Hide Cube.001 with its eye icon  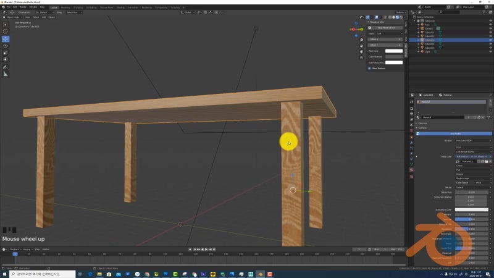pyautogui.click(x=490, y=32)
